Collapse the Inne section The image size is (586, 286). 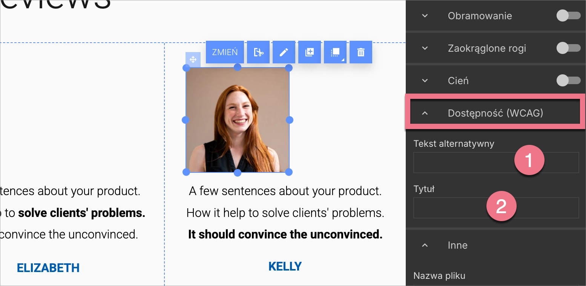tap(425, 245)
